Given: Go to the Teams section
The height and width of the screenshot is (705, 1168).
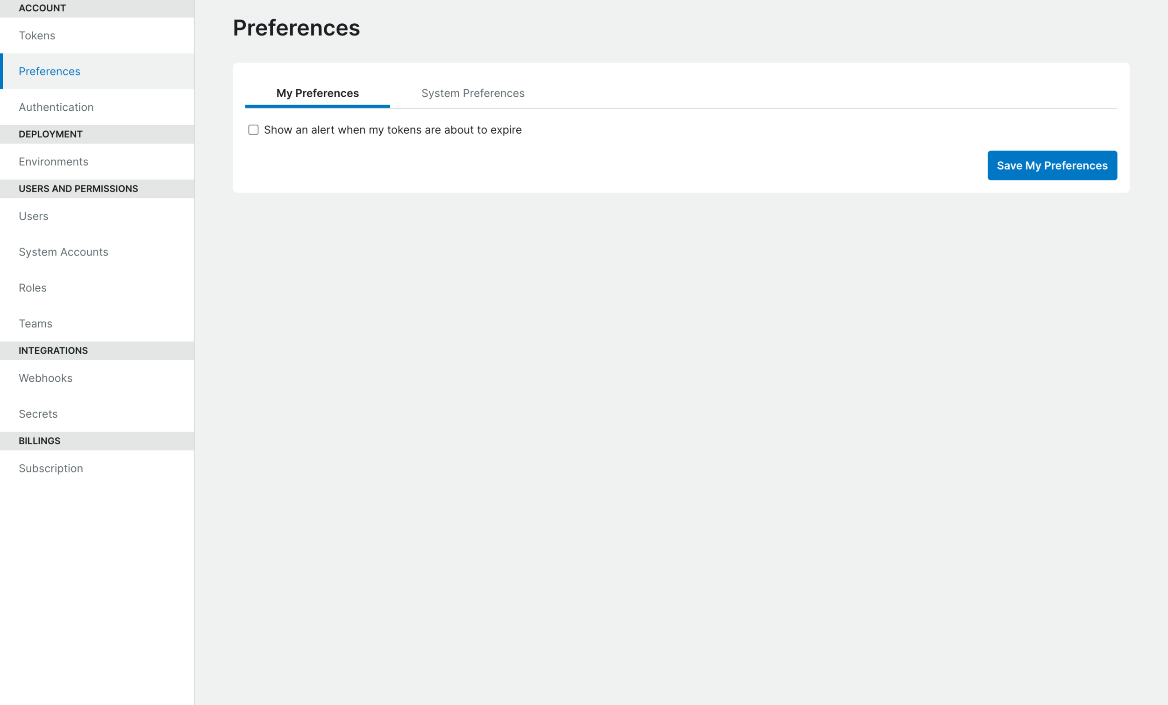Looking at the screenshot, I should tap(36, 323).
